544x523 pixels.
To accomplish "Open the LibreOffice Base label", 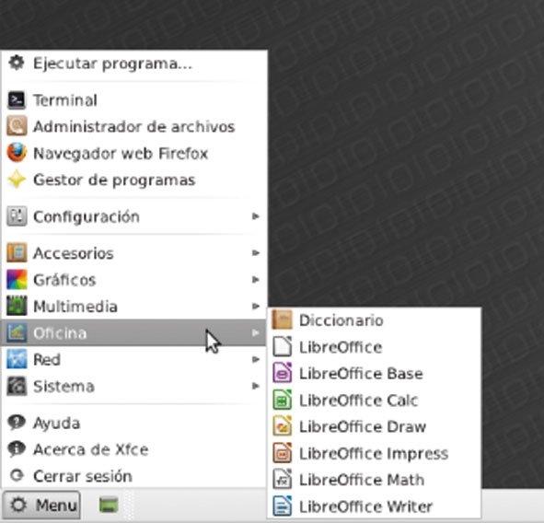I will click(x=361, y=374).
